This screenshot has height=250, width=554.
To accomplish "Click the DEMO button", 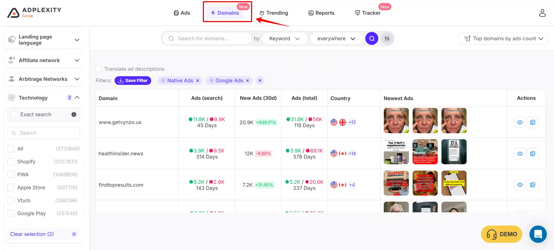I will tap(501, 234).
